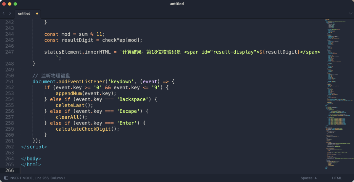Viewport: 354px width, 182px height.
Task: Select the untitled file tab
Action: tap(24, 14)
